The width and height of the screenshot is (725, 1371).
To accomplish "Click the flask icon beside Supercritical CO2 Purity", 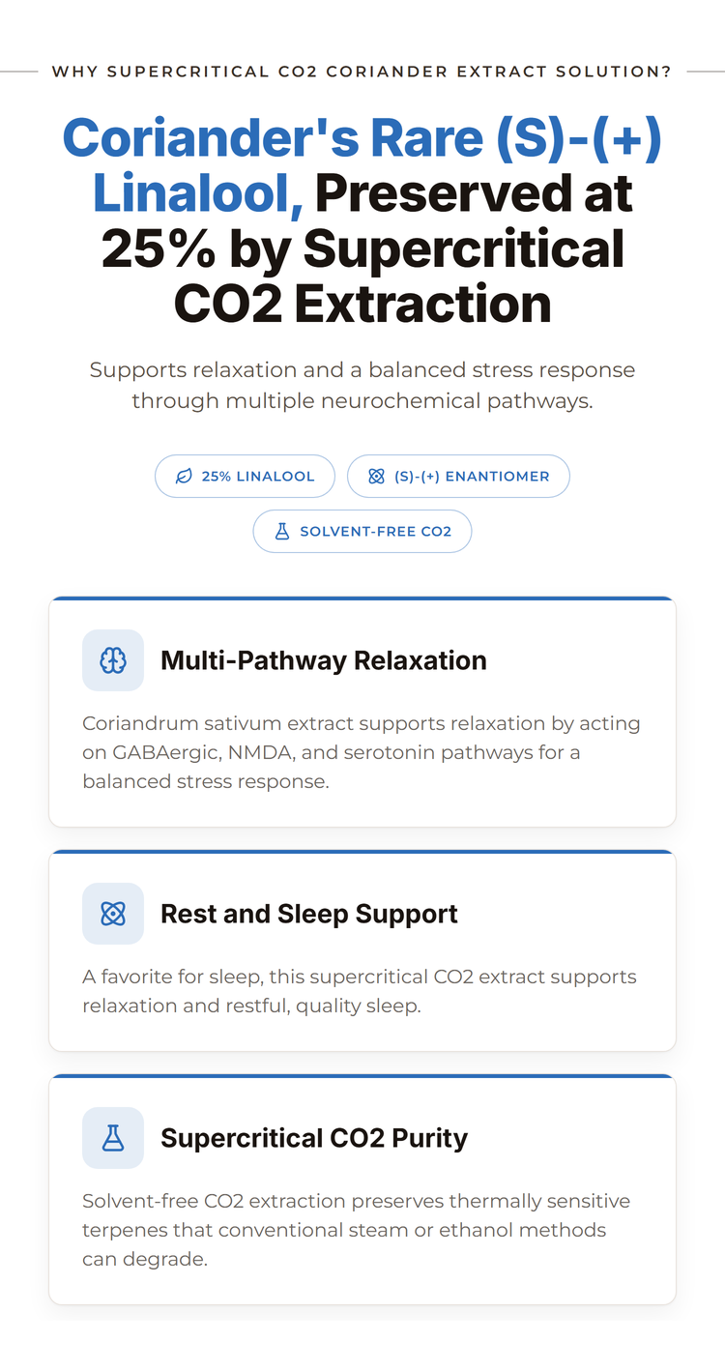I will click(x=113, y=1138).
